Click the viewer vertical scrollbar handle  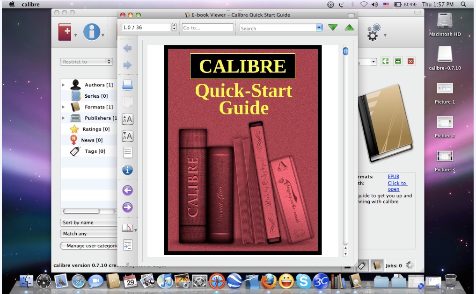click(345, 50)
